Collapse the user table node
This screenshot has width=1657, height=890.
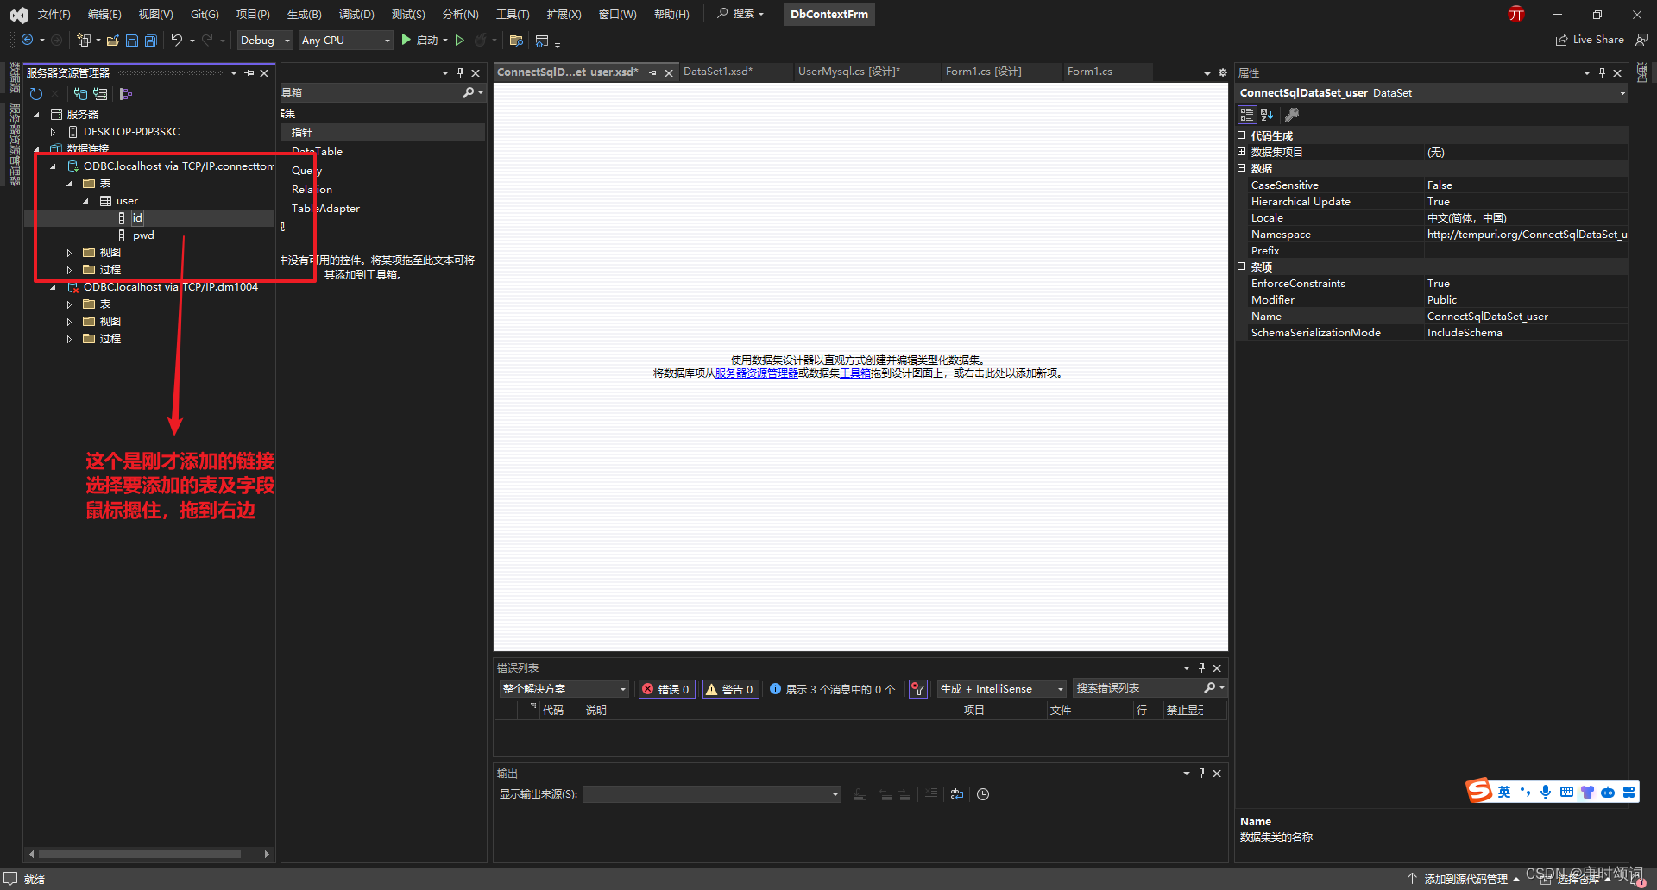tap(85, 200)
